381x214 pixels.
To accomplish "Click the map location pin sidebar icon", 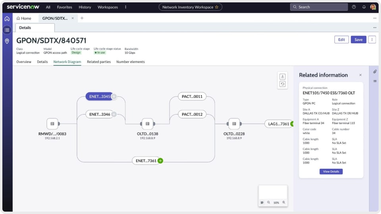I will (x=7, y=41).
